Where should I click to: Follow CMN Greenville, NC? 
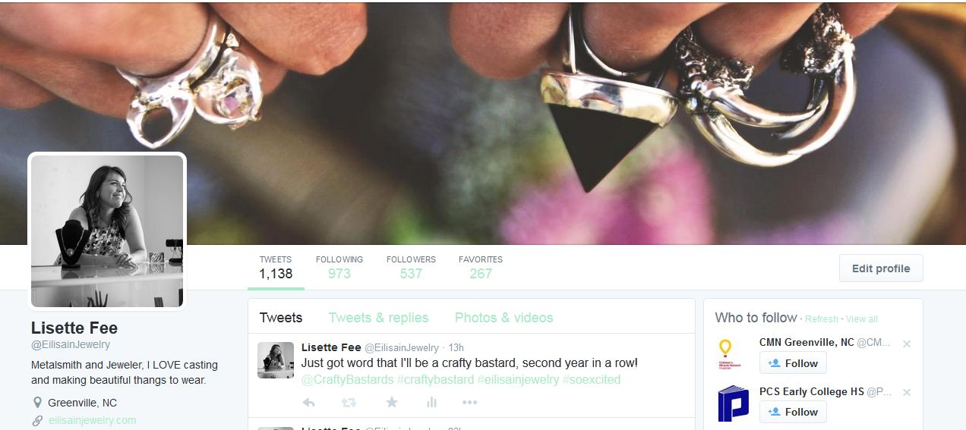[x=793, y=363]
